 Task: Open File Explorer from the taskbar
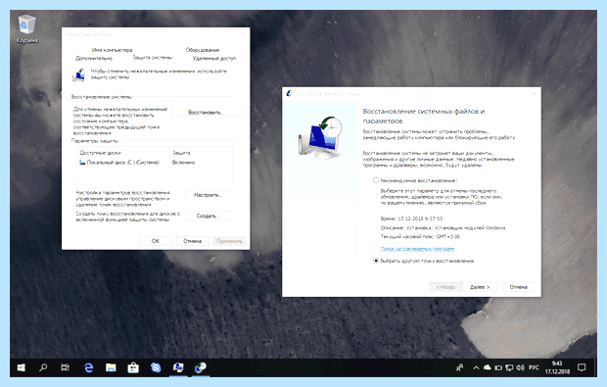111,367
